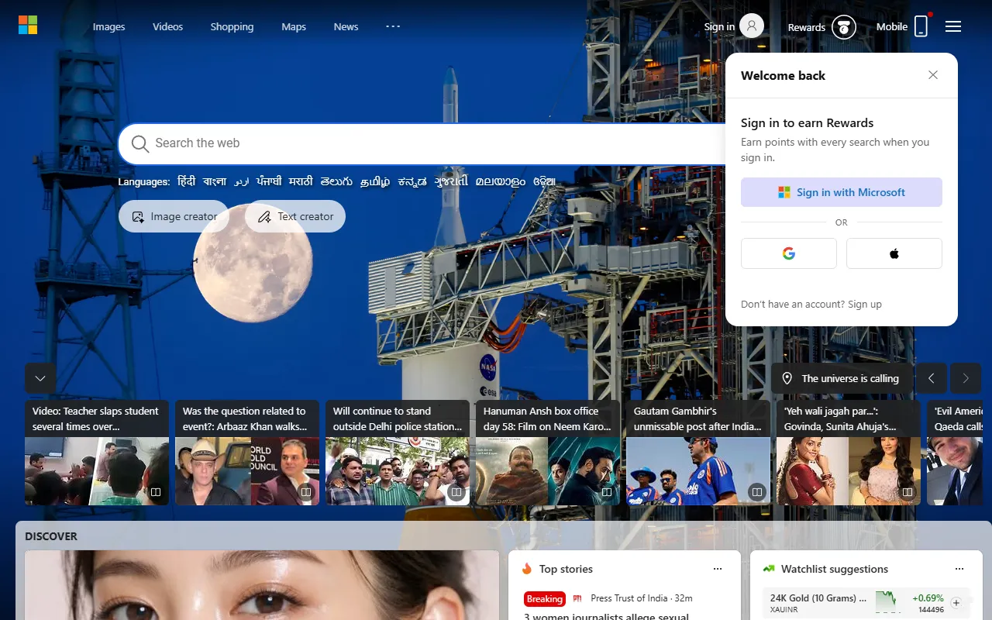Select Tamil language link
This screenshot has height=620, width=992.
click(375, 181)
